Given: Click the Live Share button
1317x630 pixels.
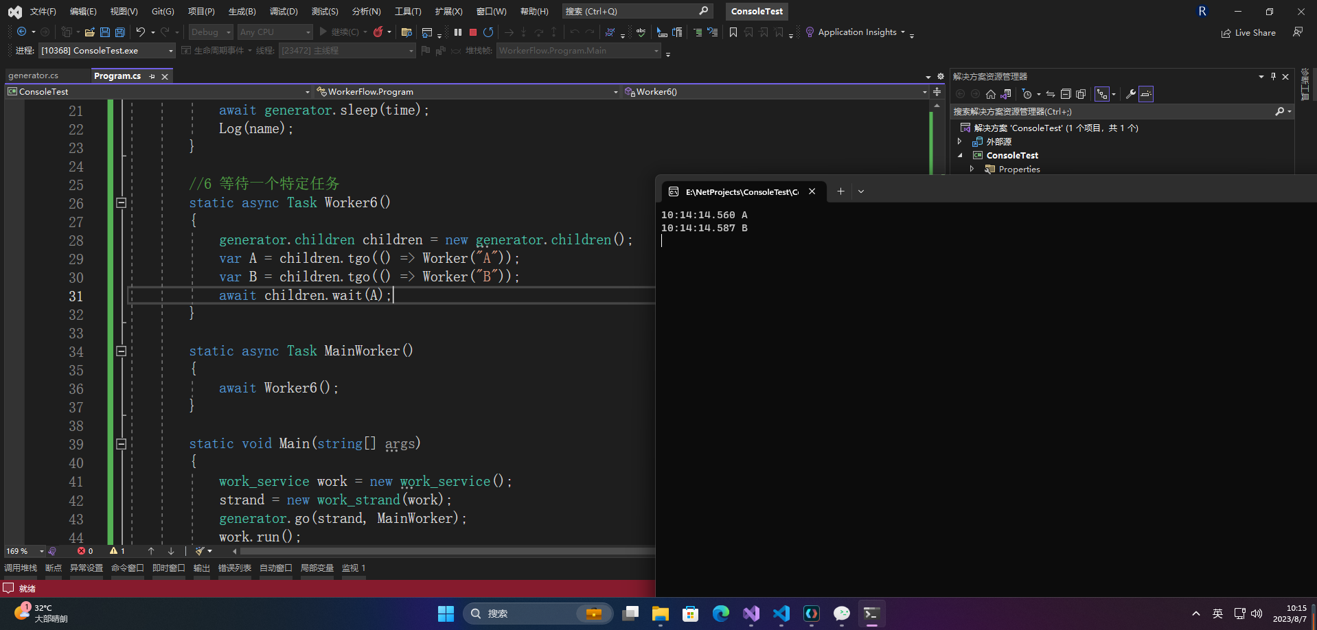Looking at the screenshot, I should (1248, 32).
